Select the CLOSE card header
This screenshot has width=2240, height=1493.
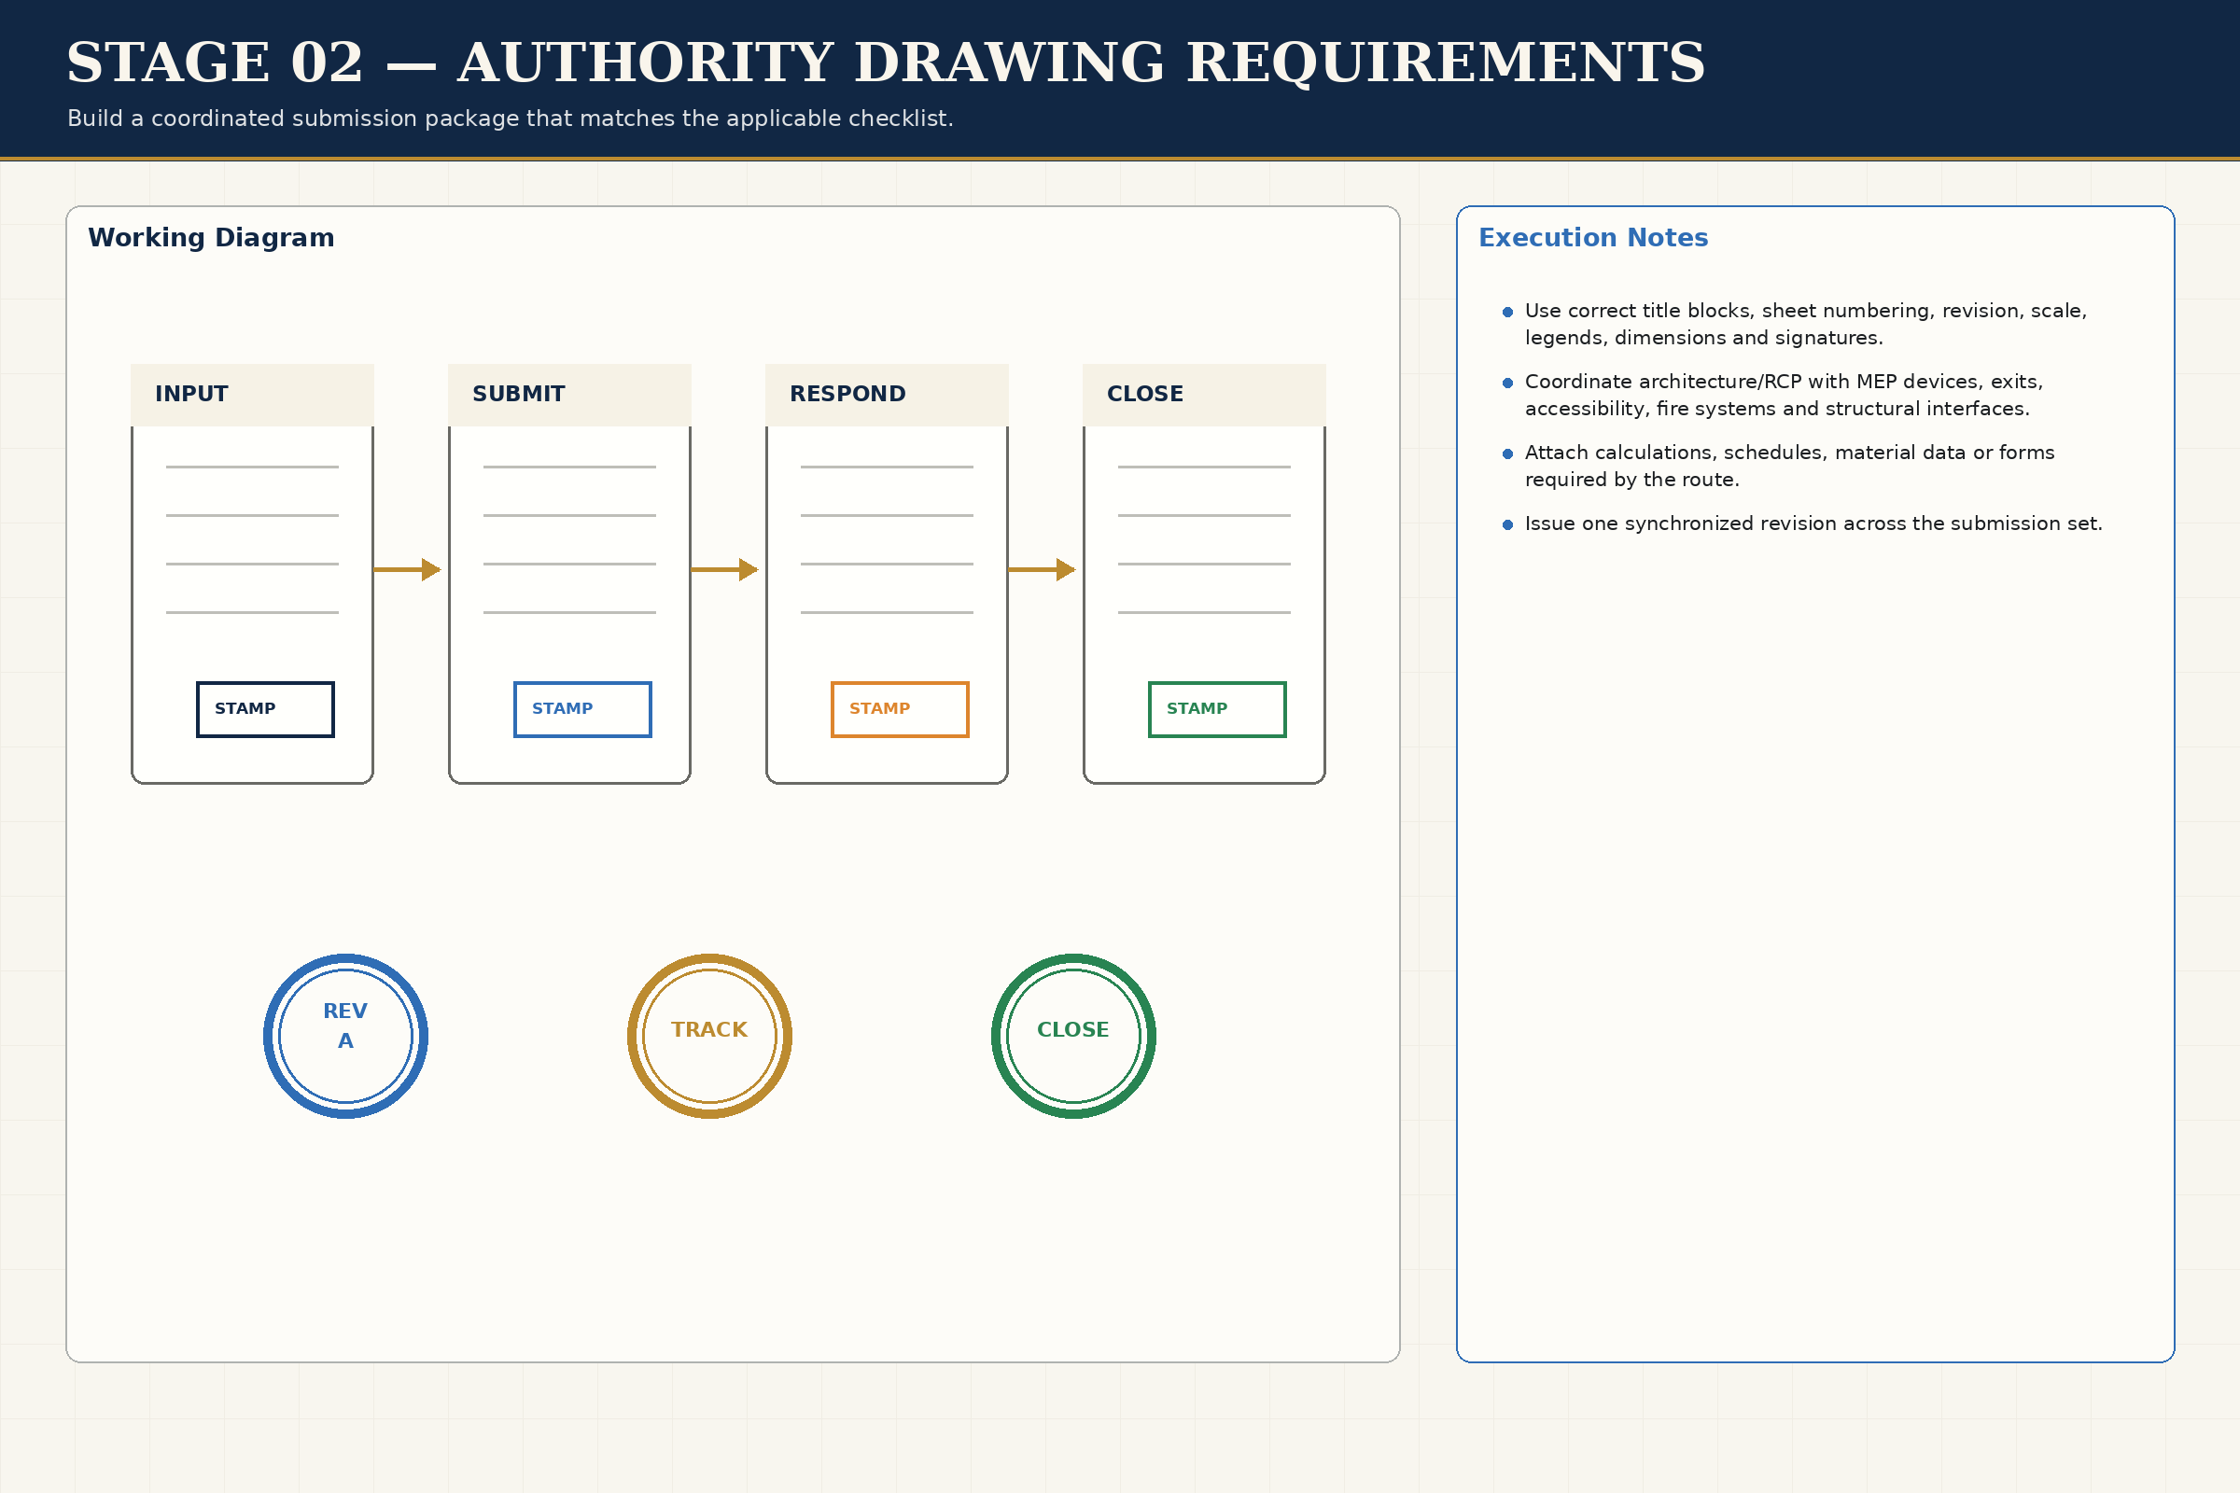1204,395
